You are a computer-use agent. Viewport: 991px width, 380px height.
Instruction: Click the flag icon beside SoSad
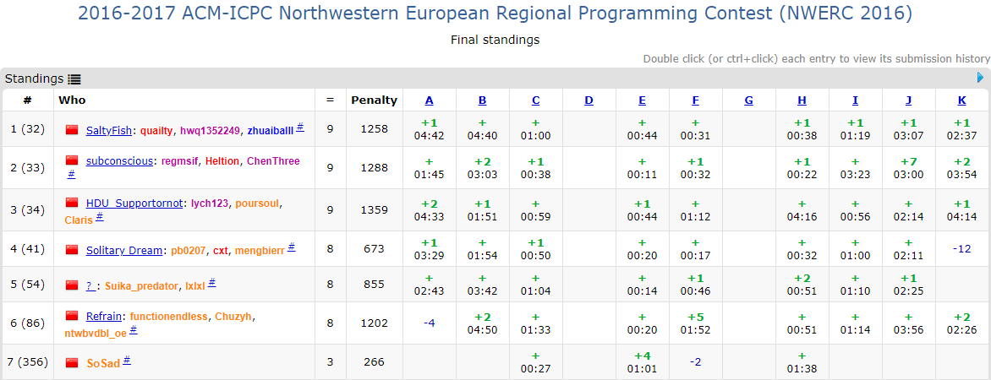pos(72,363)
